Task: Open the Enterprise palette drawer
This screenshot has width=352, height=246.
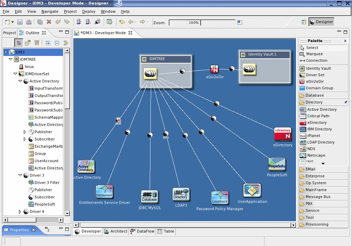Action: click(323, 176)
